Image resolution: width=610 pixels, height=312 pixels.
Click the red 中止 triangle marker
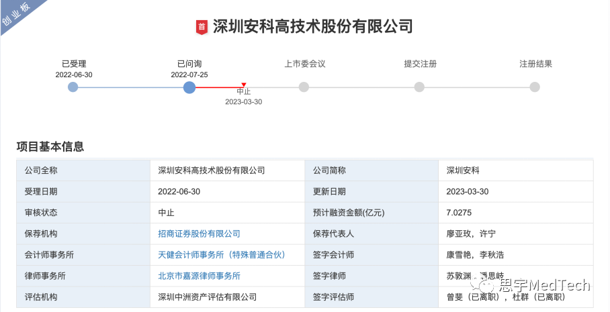[x=244, y=85]
